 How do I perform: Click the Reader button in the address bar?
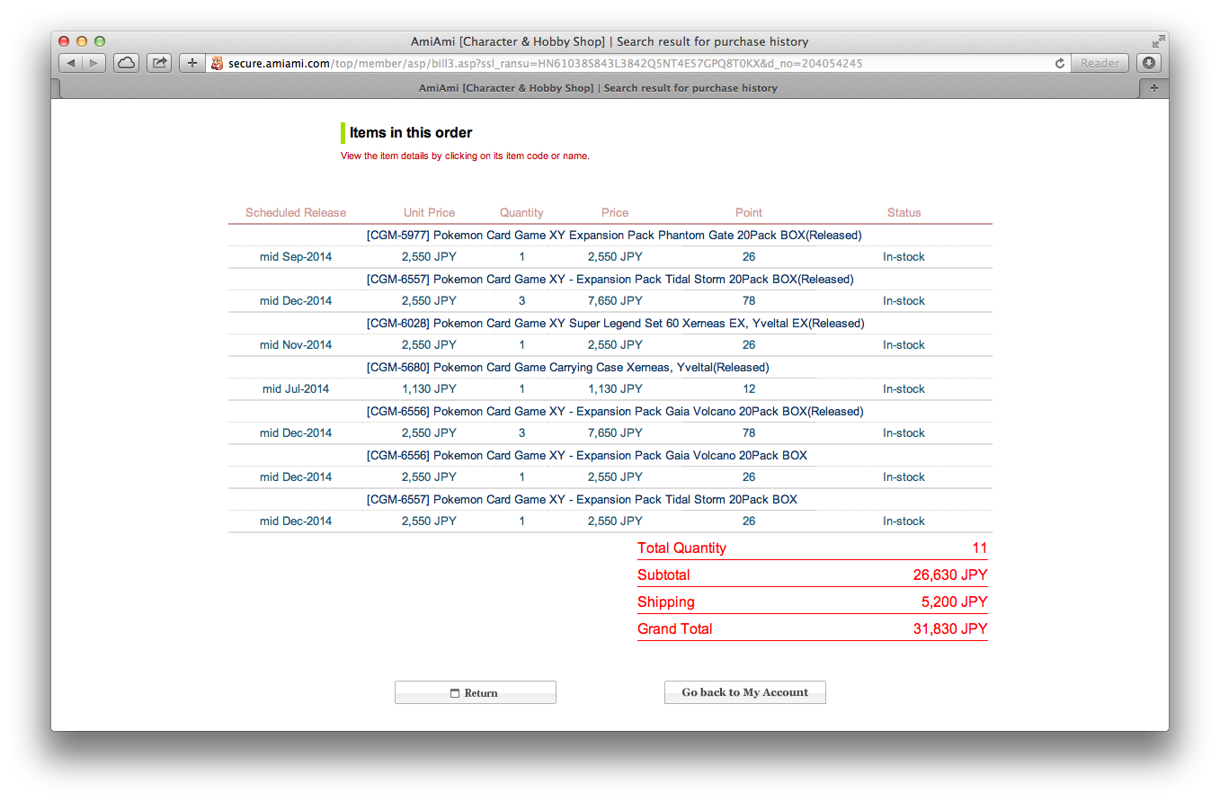[1100, 63]
